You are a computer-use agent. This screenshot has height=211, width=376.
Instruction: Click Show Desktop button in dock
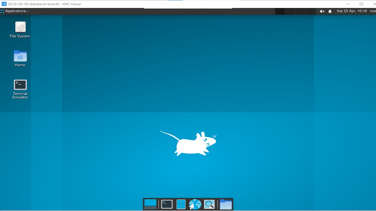pos(150,204)
